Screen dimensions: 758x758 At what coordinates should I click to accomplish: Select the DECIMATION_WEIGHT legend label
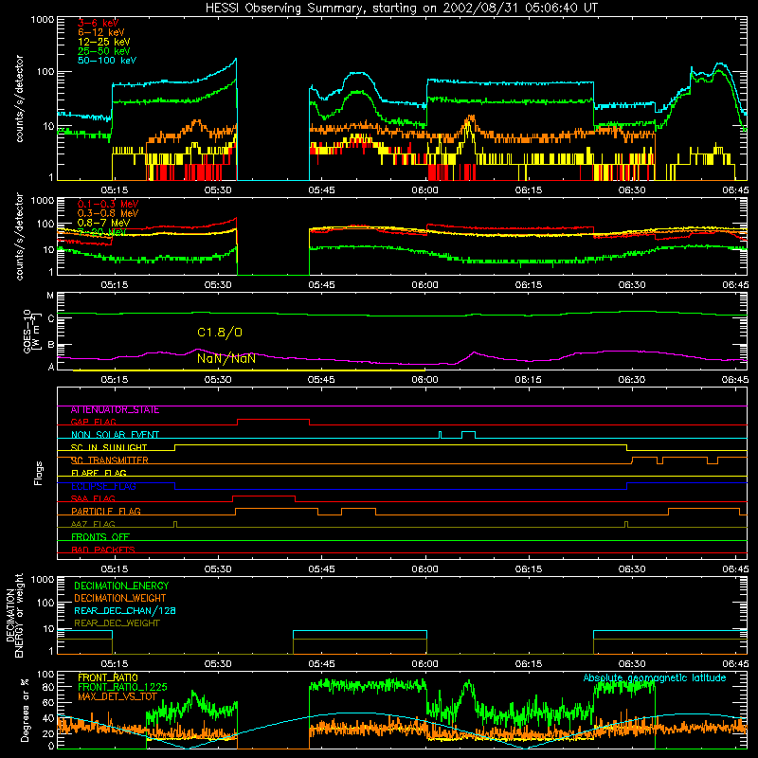(x=120, y=598)
